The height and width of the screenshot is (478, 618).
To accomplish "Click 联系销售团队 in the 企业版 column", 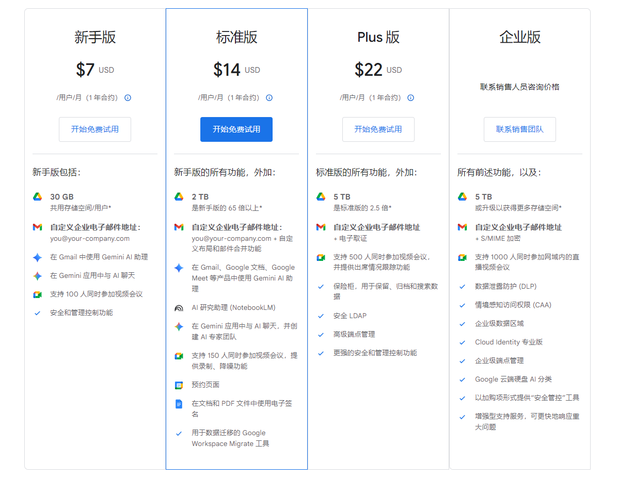I will pos(519,129).
